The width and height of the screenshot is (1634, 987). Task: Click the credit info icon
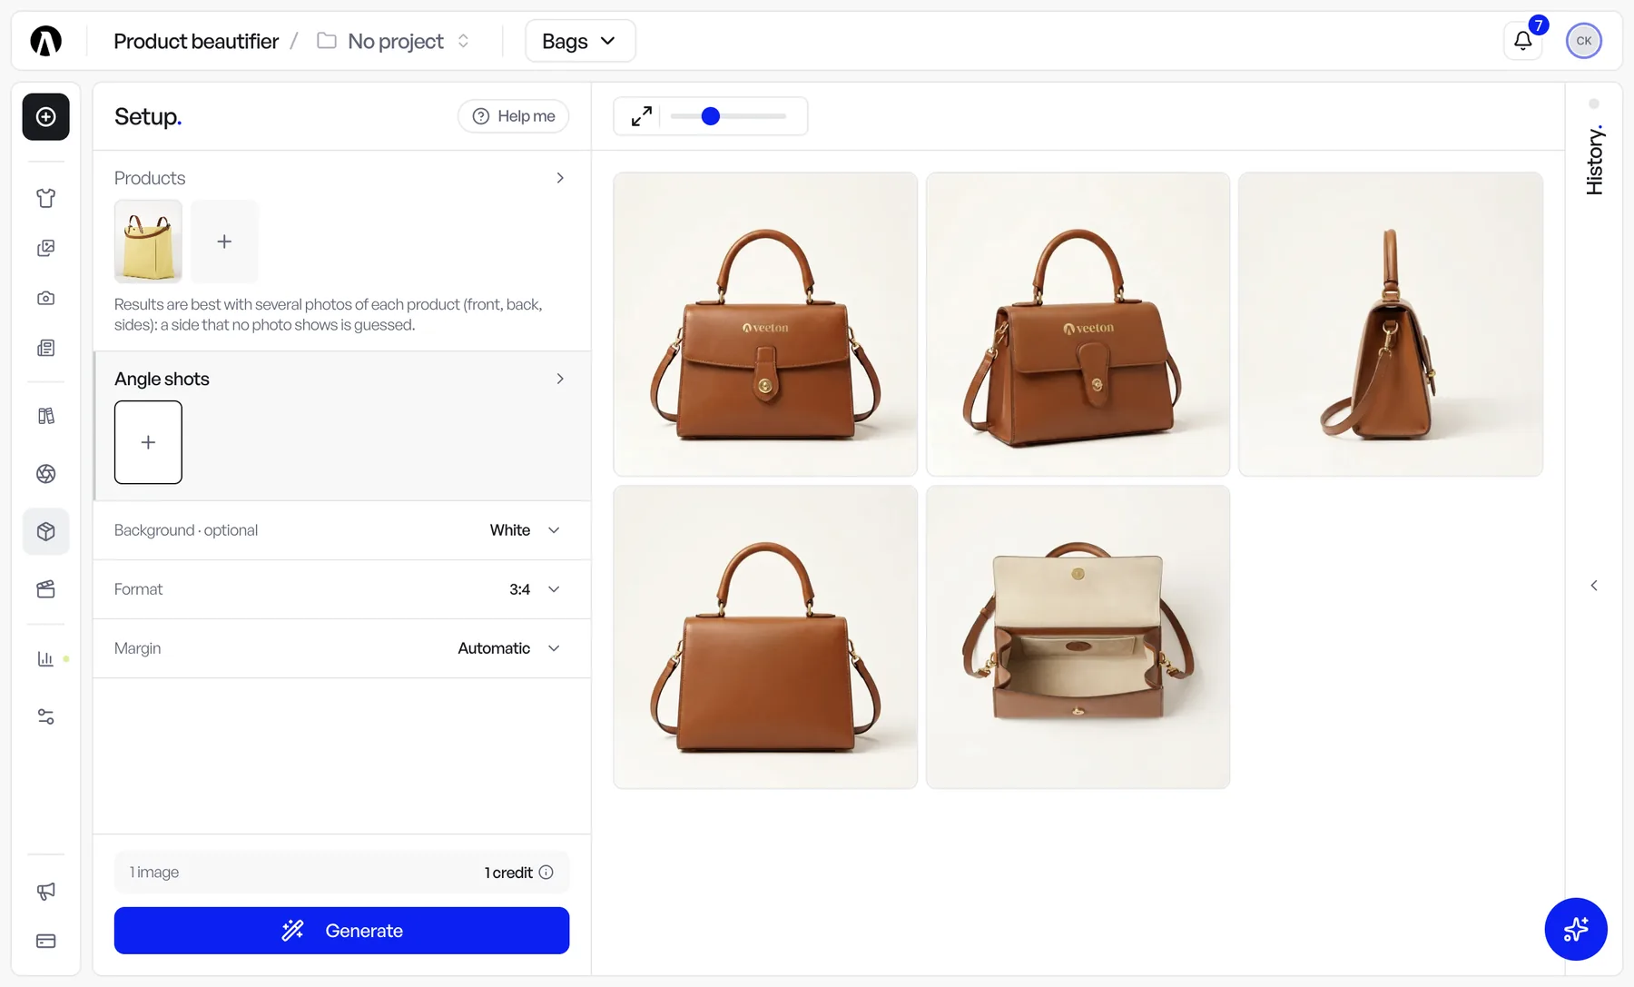pyautogui.click(x=546, y=872)
